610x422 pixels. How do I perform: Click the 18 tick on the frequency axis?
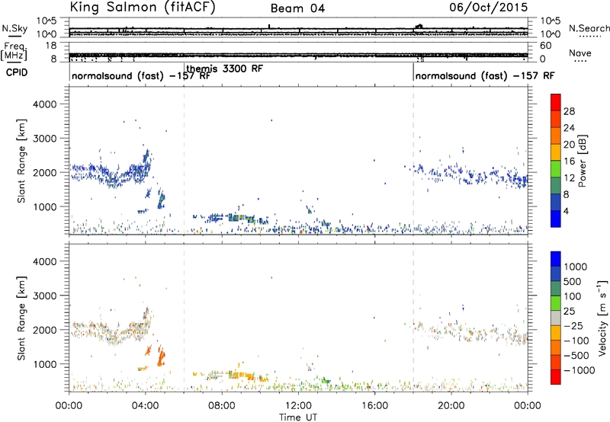[50, 46]
